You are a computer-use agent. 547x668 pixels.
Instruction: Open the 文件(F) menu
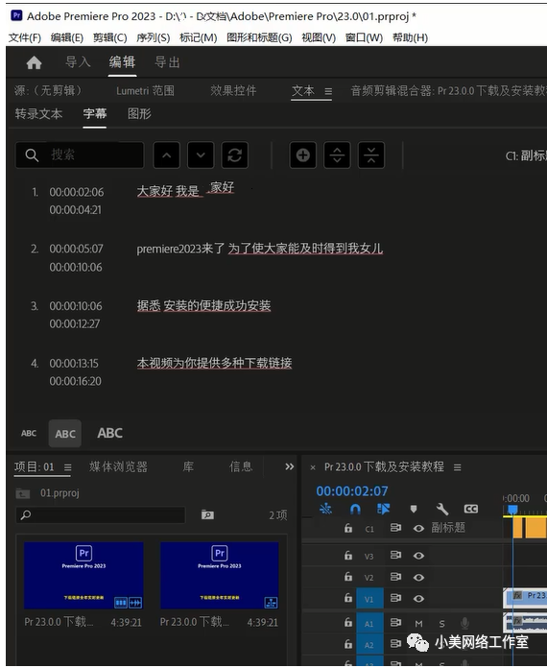(25, 38)
